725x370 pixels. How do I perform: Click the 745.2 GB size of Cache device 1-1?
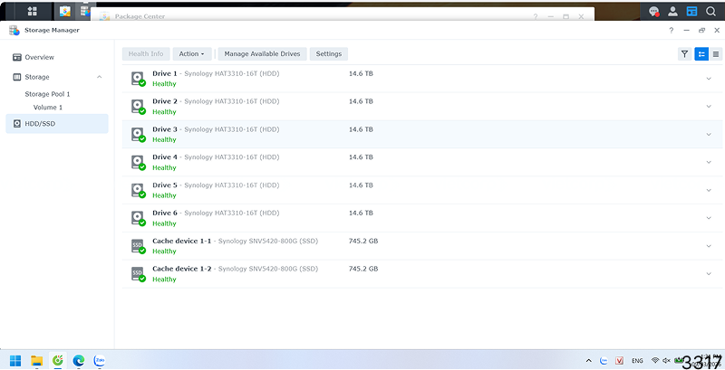point(363,241)
